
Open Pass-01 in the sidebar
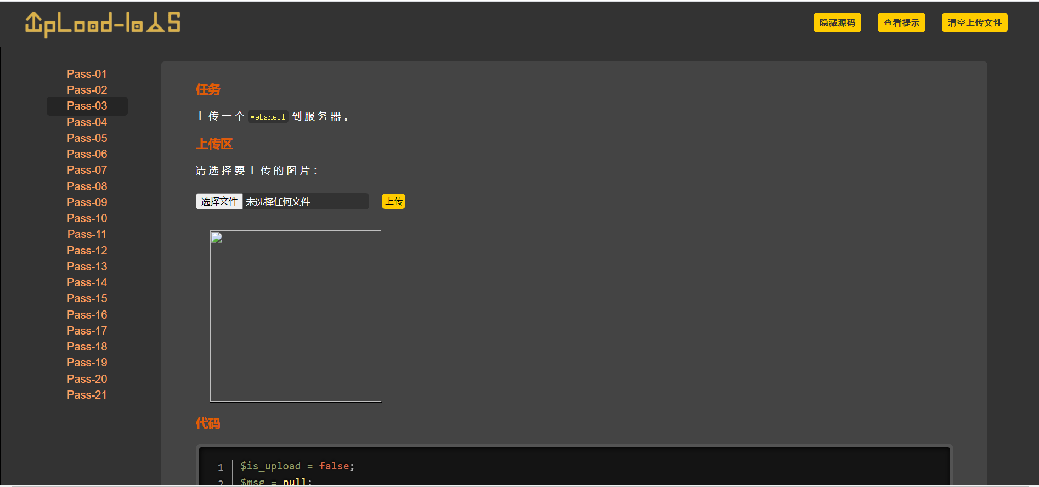click(87, 74)
